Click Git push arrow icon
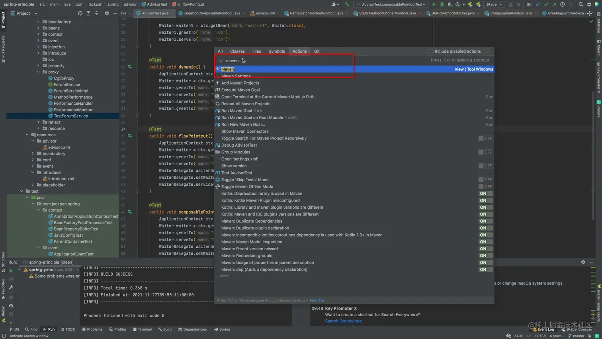602x339 pixels. coord(554,4)
